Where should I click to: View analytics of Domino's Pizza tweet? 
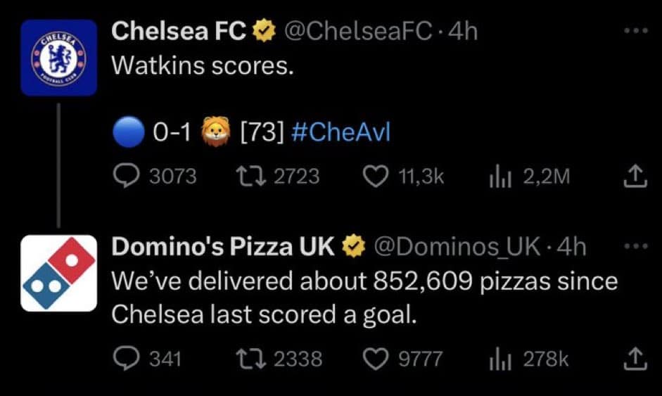[x=499, y=359]
